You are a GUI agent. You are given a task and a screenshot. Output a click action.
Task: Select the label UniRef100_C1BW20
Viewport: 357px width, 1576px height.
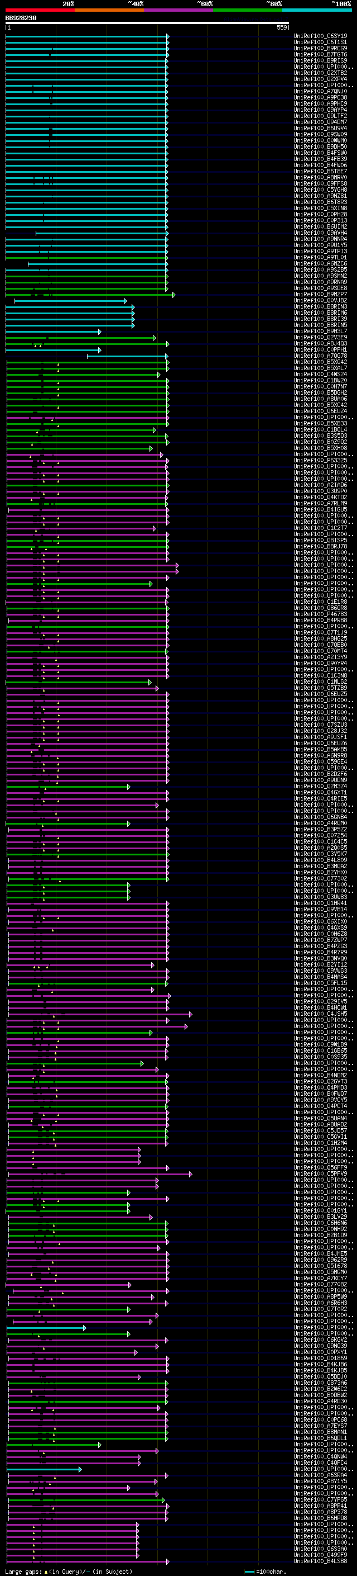click(320, 380)
